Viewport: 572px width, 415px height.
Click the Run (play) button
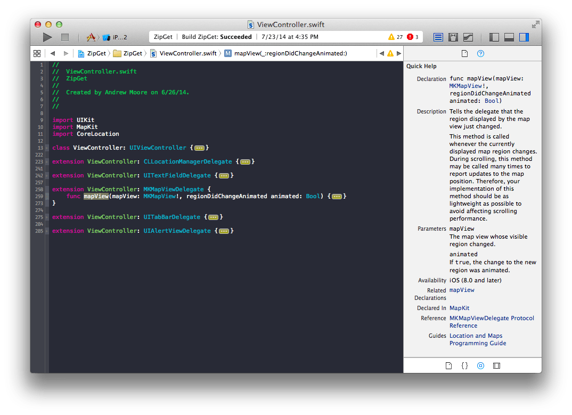pos(47,37)
